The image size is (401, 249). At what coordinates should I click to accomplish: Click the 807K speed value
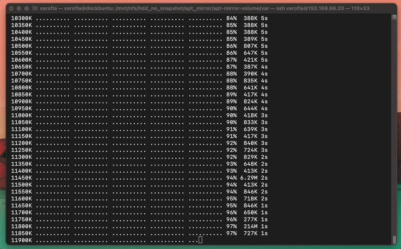[250, 46]
